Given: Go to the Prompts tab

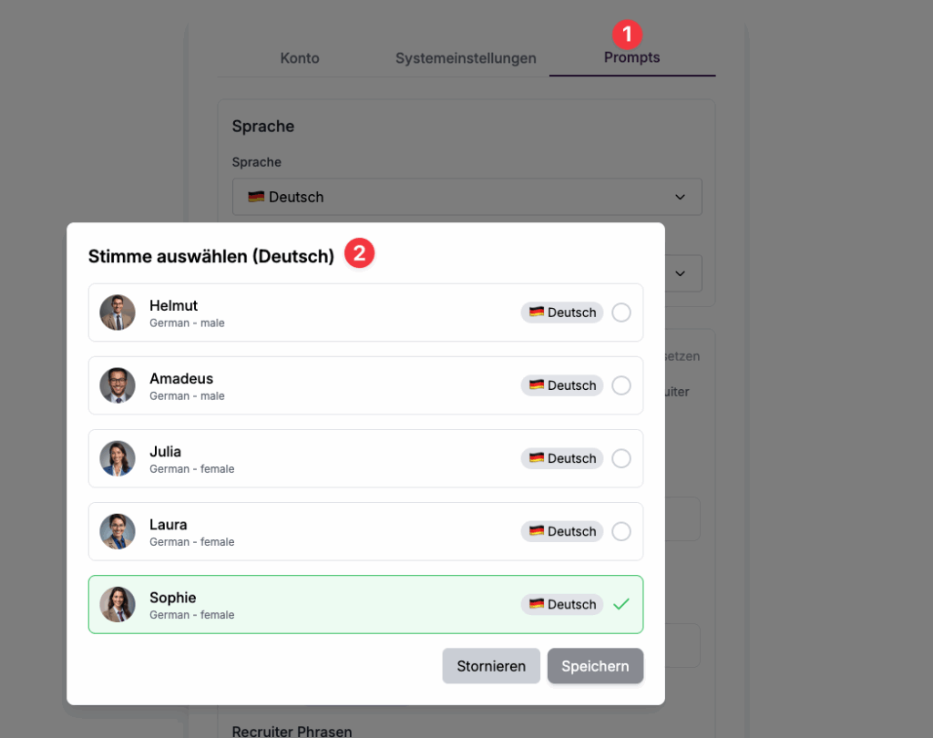Looking at the screenshot, I should [x=631, y=57].
